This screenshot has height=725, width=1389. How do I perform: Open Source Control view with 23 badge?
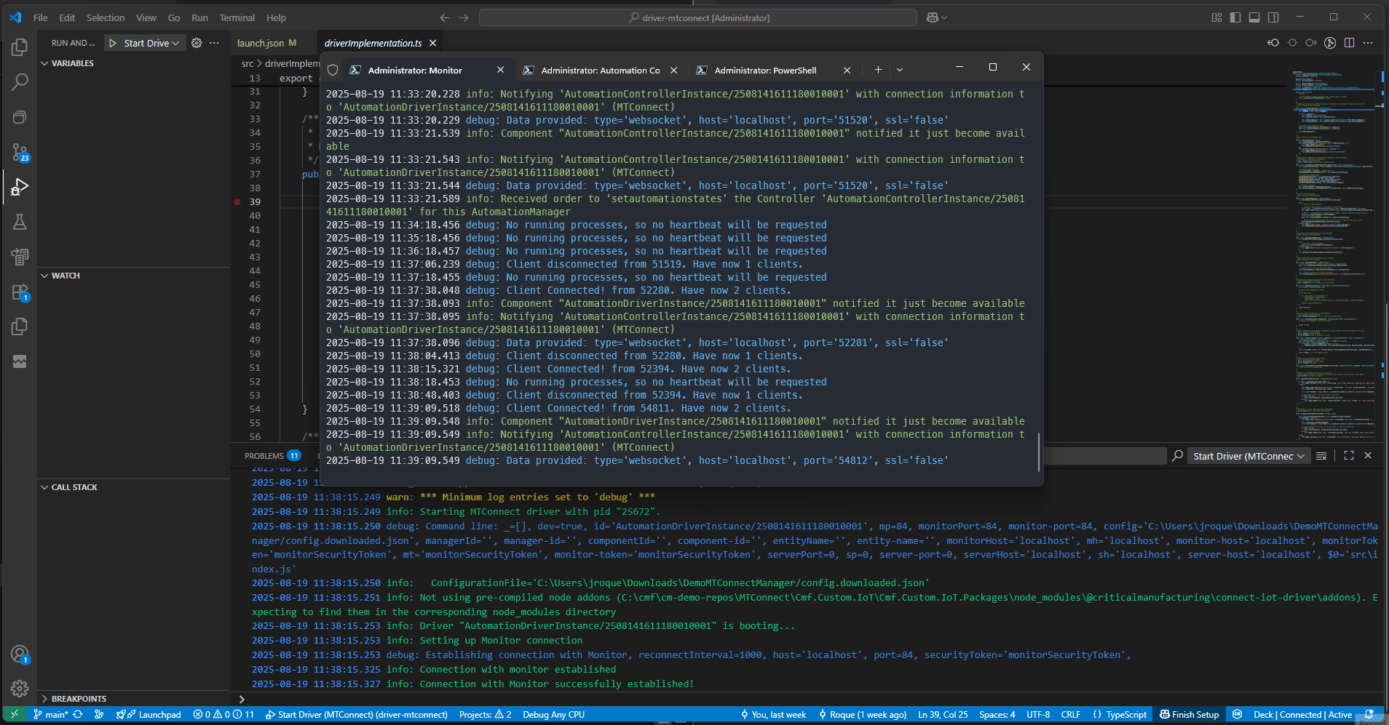(20, 152)
